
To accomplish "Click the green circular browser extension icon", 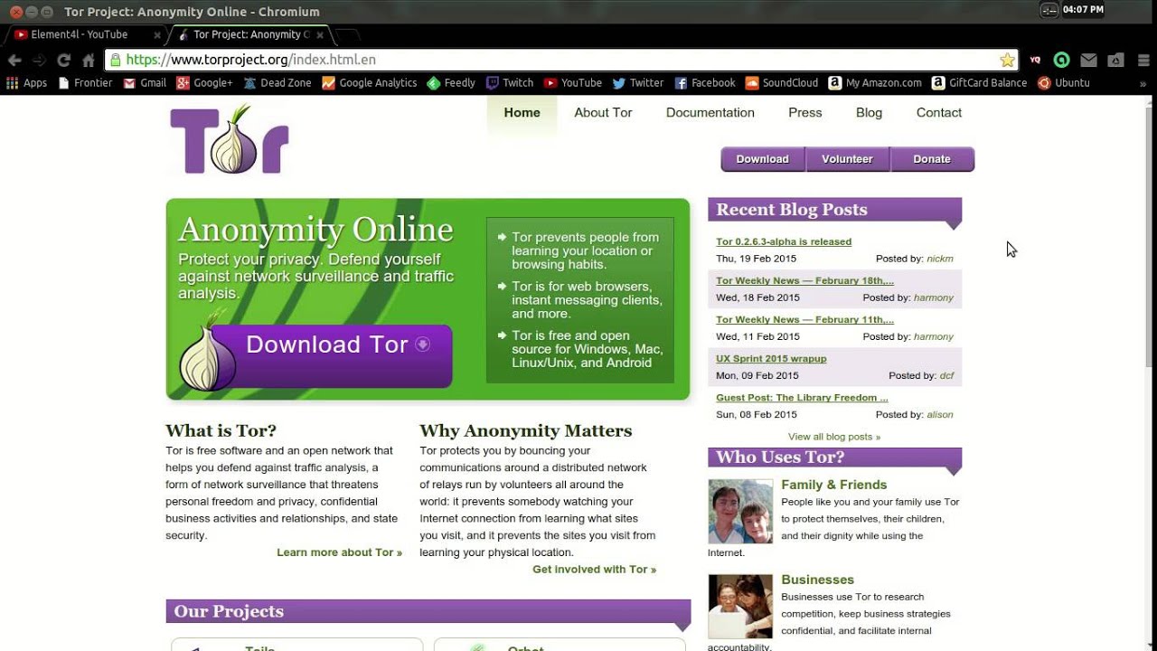I will click(x=1062, y=60).
